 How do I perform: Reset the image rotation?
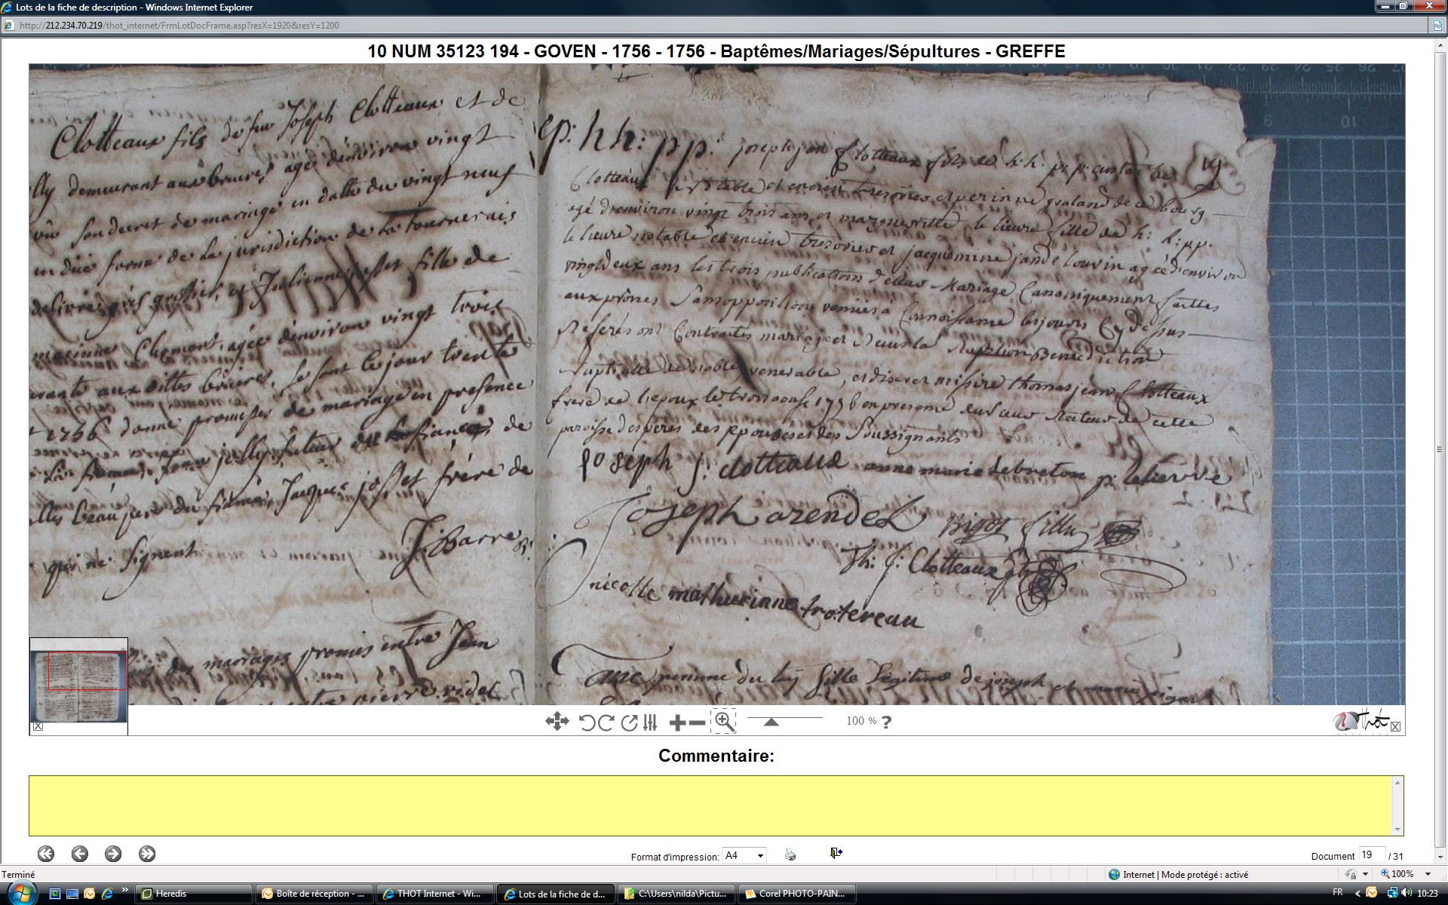(x=629, y=722)
